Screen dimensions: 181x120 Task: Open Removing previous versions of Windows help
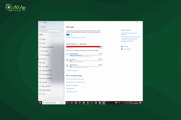129,34
